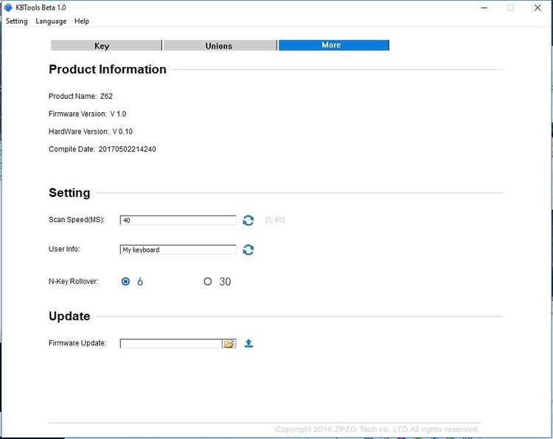
Task: Close the KBTools Beta window
Action: tap(538, 8)
